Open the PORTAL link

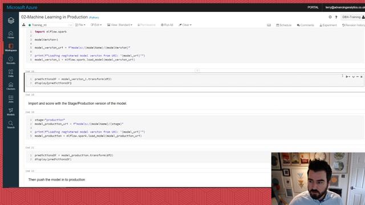click(x=313, y=7)
